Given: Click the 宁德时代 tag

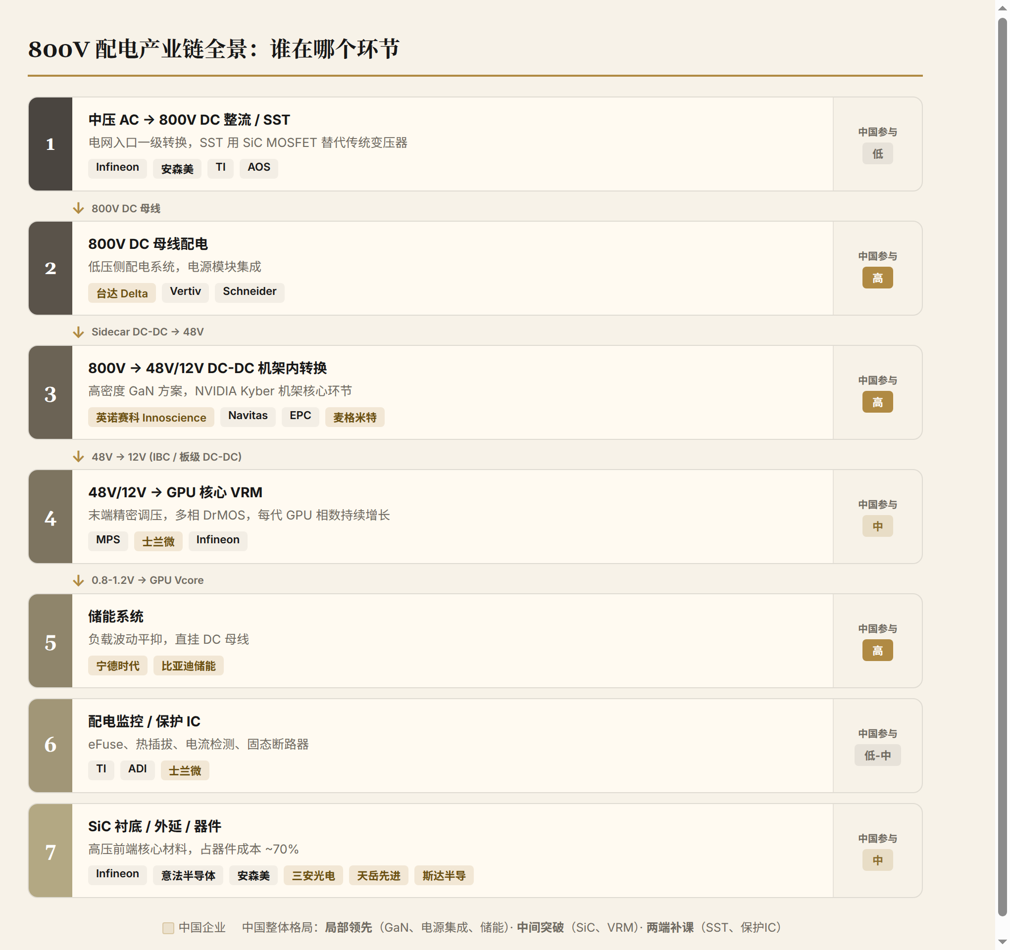Looking at the screenshot, I should [x=118, y=665].
